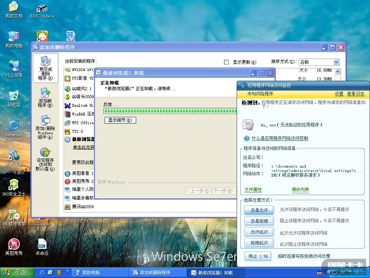Viewport: 370px width, 278px height.
Task: Click help icon beside 什么是应用程序网络访问控制
Action: [247, 139]
